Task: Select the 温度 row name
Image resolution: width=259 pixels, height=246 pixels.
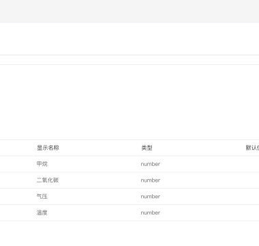Action: pos(42,213)
